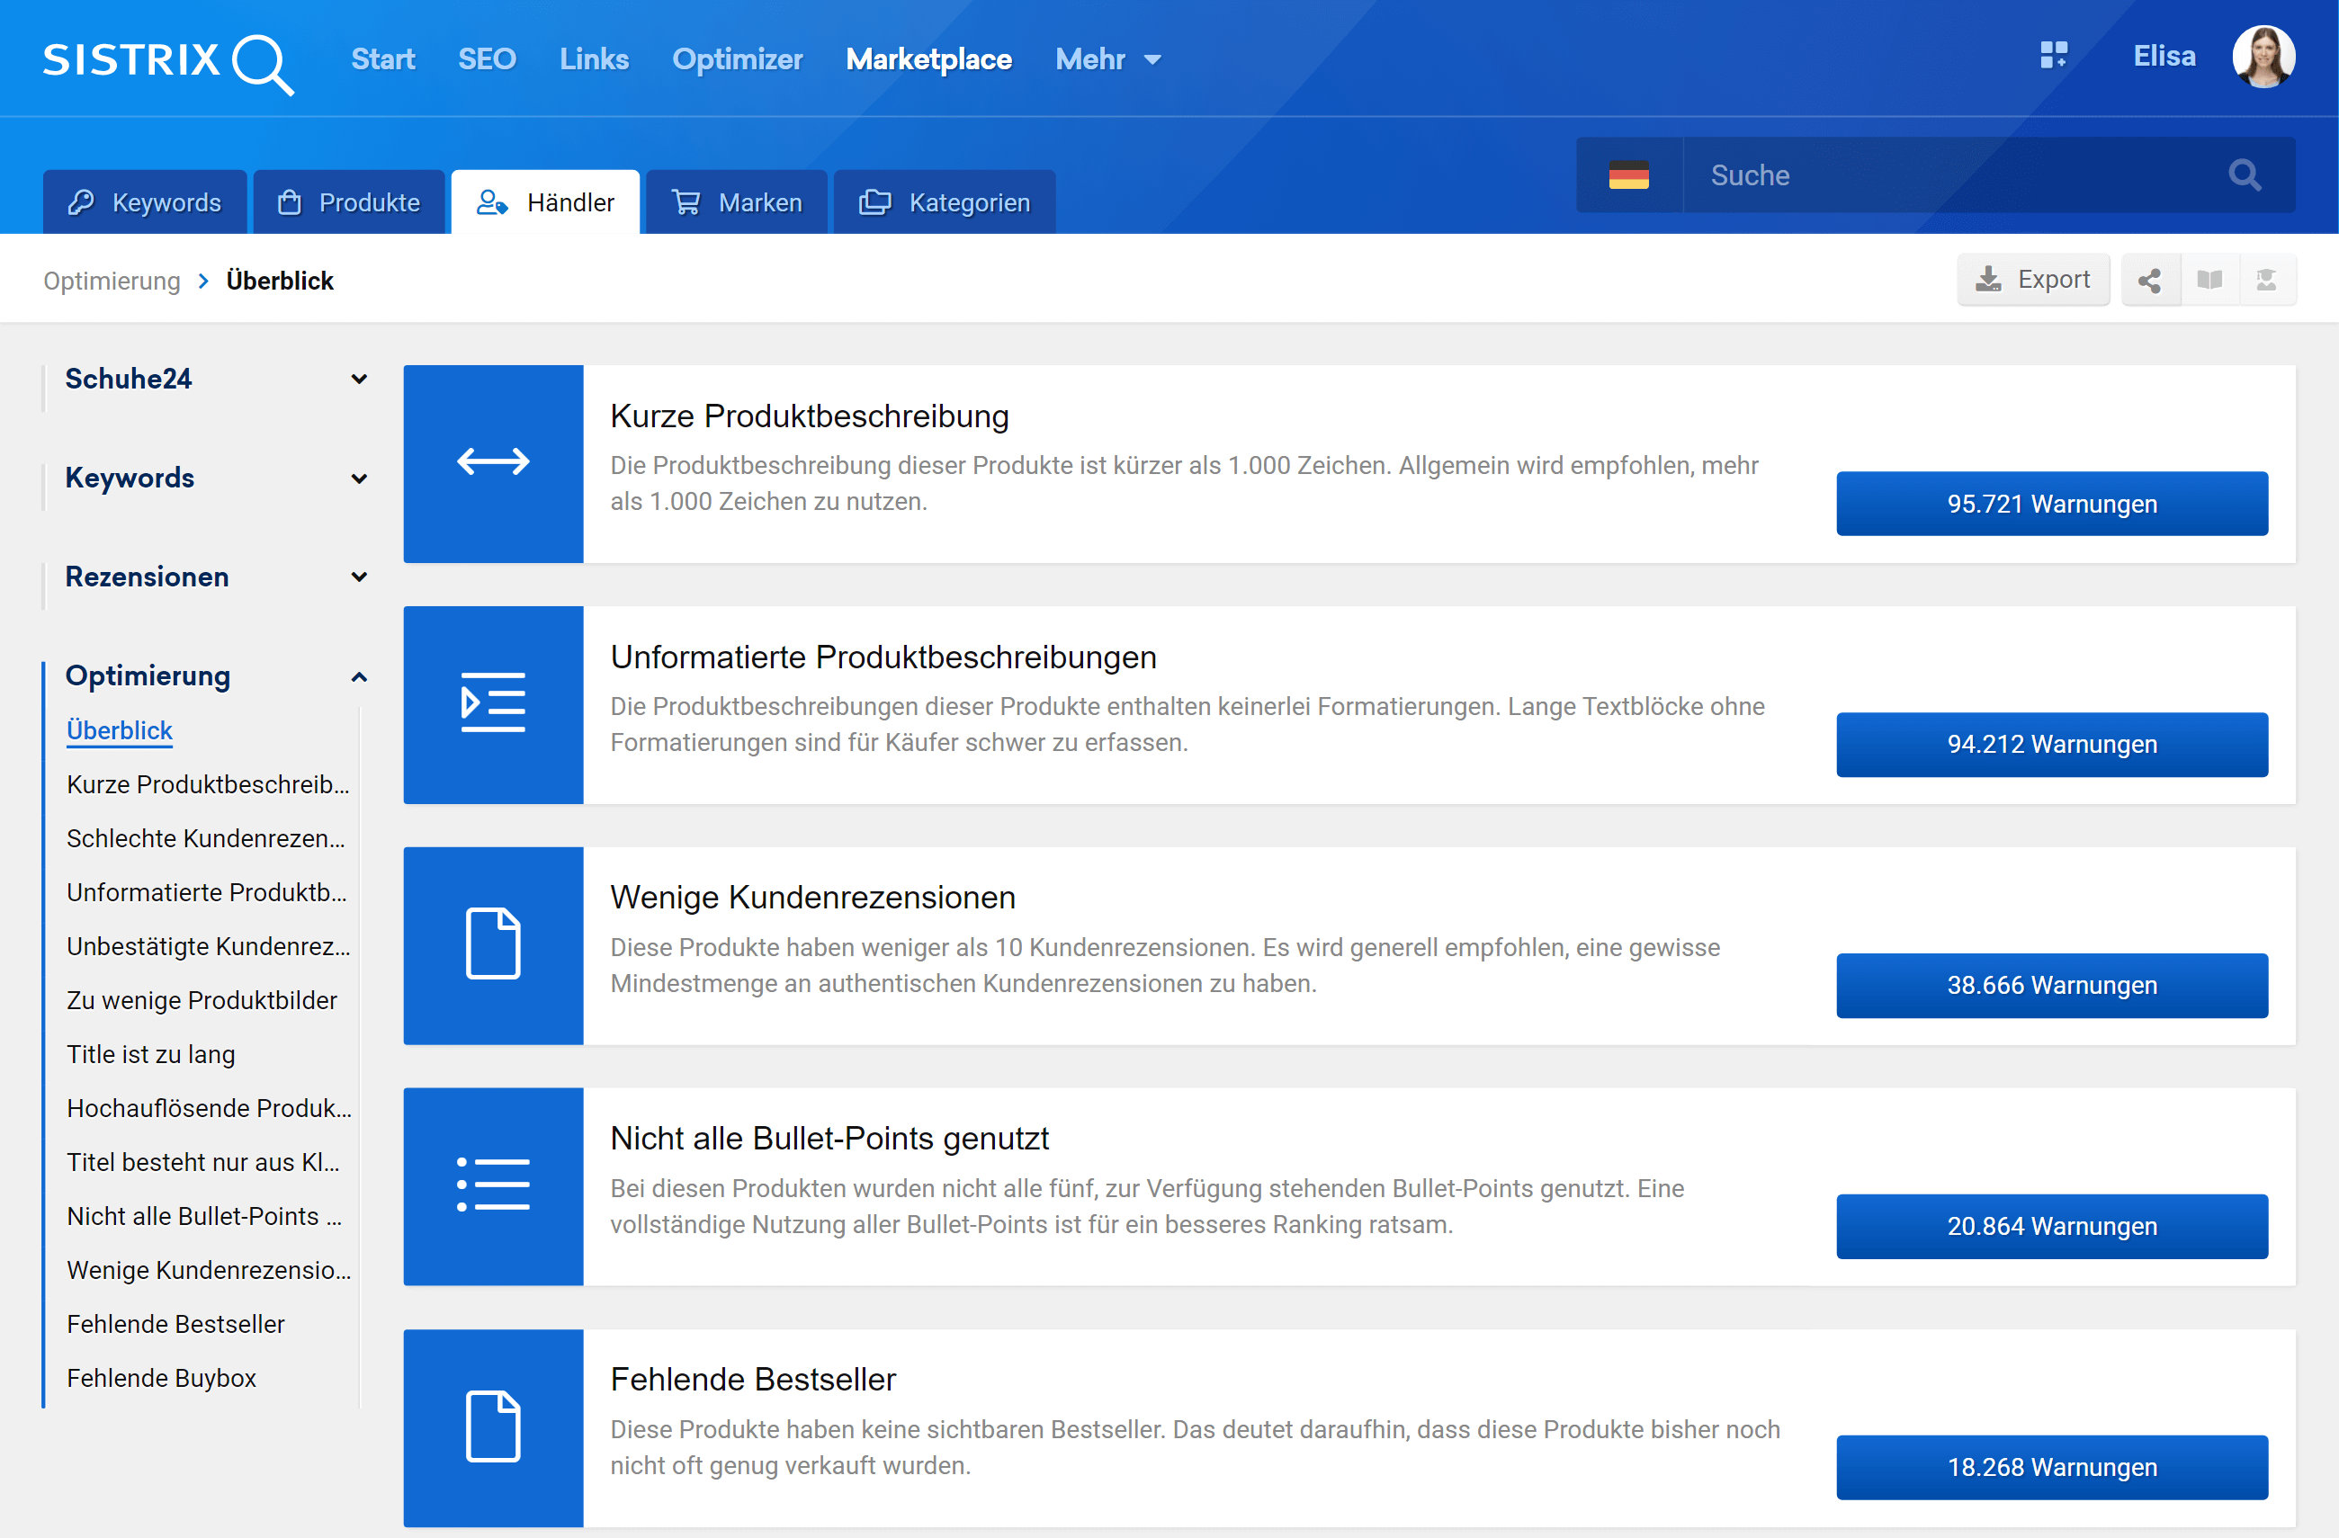Collapse the Optimierung sidebar section
Image resolution: width=2339 pixels, height=1538 pixels.
pos(359,677)
